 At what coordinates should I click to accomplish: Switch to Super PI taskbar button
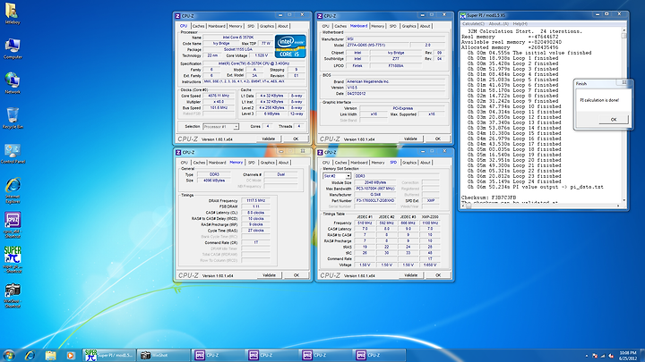(x=108, y=355)
